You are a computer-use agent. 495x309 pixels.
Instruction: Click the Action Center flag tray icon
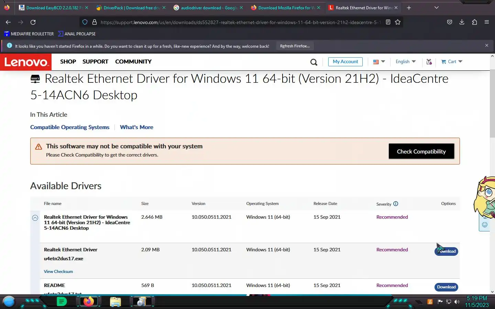tap(440, 302)
